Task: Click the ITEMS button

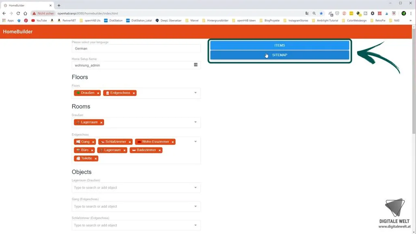Action: click(x=279, y=45)
